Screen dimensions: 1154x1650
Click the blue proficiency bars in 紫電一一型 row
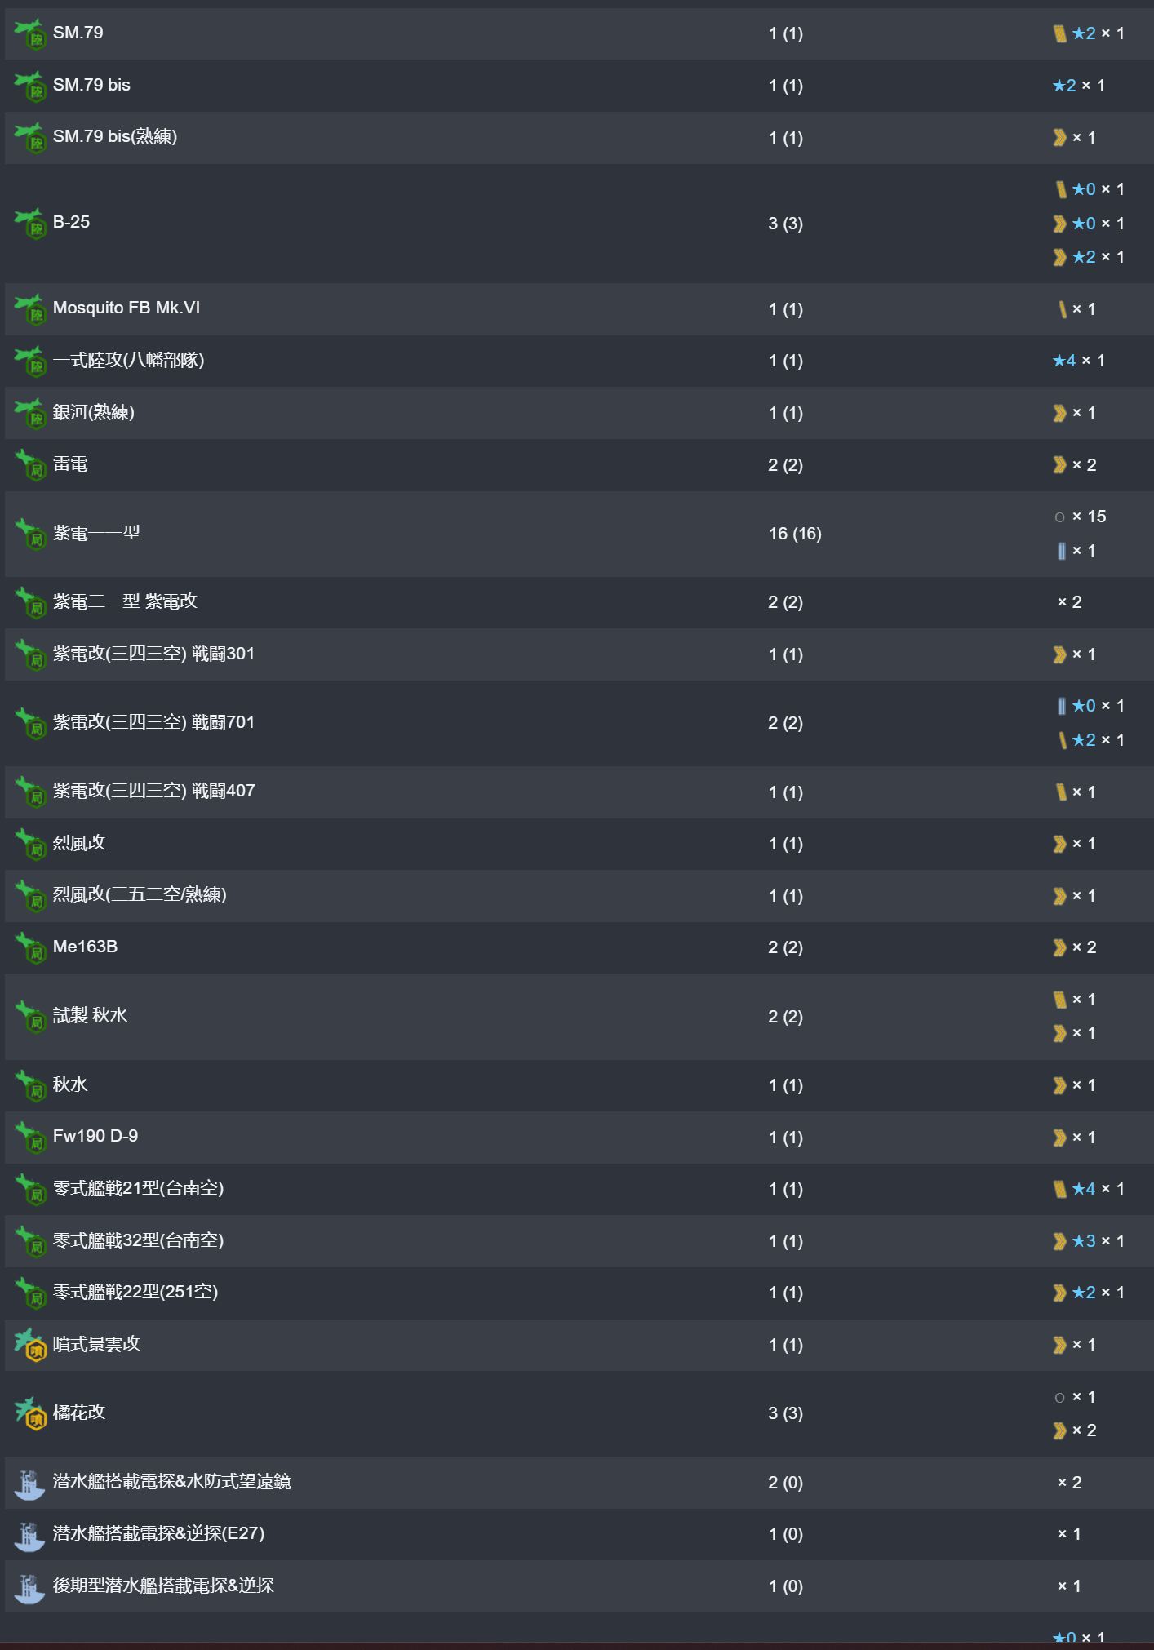1061,551
